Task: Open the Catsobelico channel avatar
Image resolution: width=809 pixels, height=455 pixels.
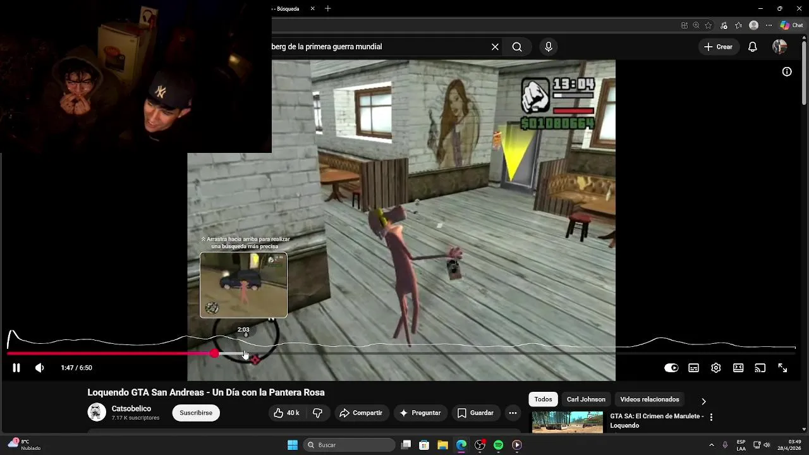Action: 97,412
